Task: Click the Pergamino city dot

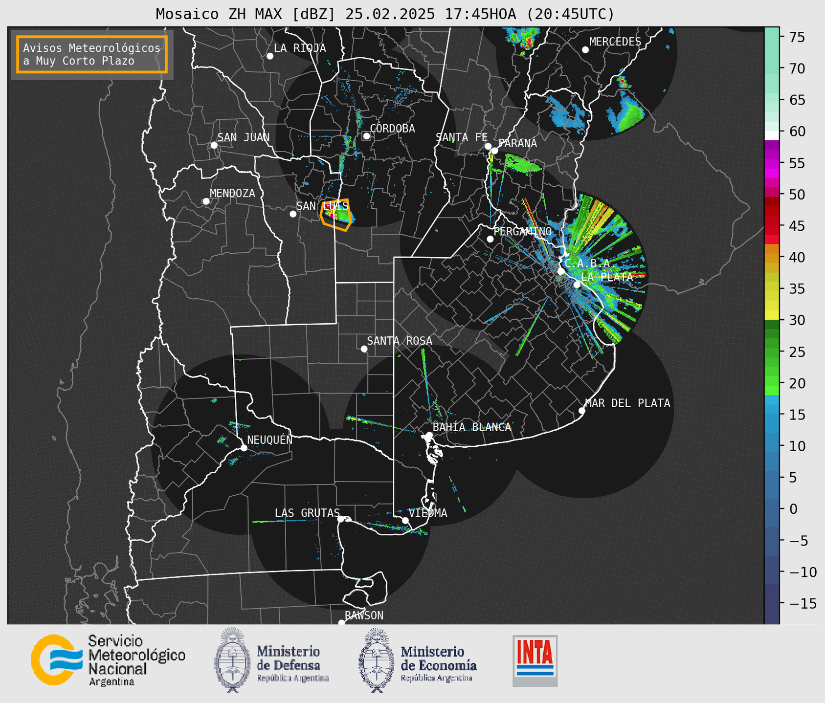Action: point(490,239)
